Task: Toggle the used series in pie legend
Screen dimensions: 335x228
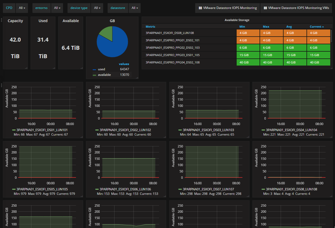Action: click(101, 69)
